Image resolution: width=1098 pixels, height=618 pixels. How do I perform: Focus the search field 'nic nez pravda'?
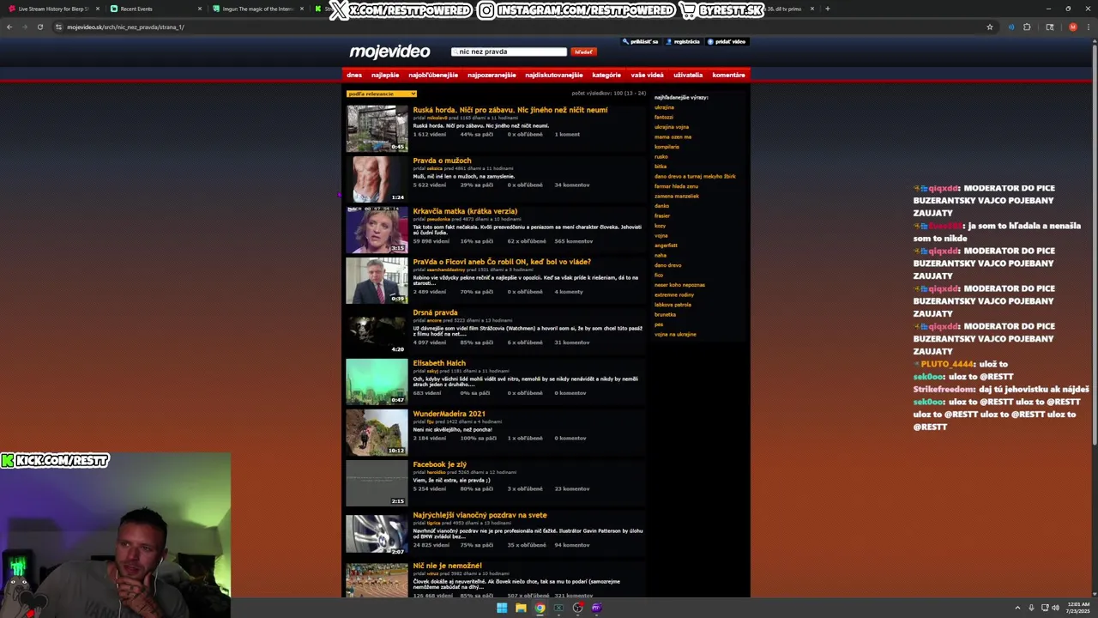pyautogui.click(x=510, y=51)
